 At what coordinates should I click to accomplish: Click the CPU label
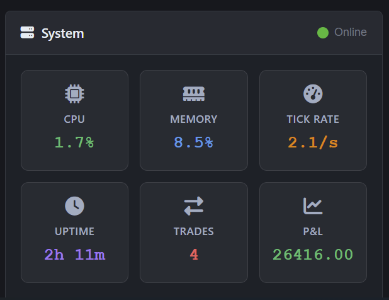coord(74,119)
